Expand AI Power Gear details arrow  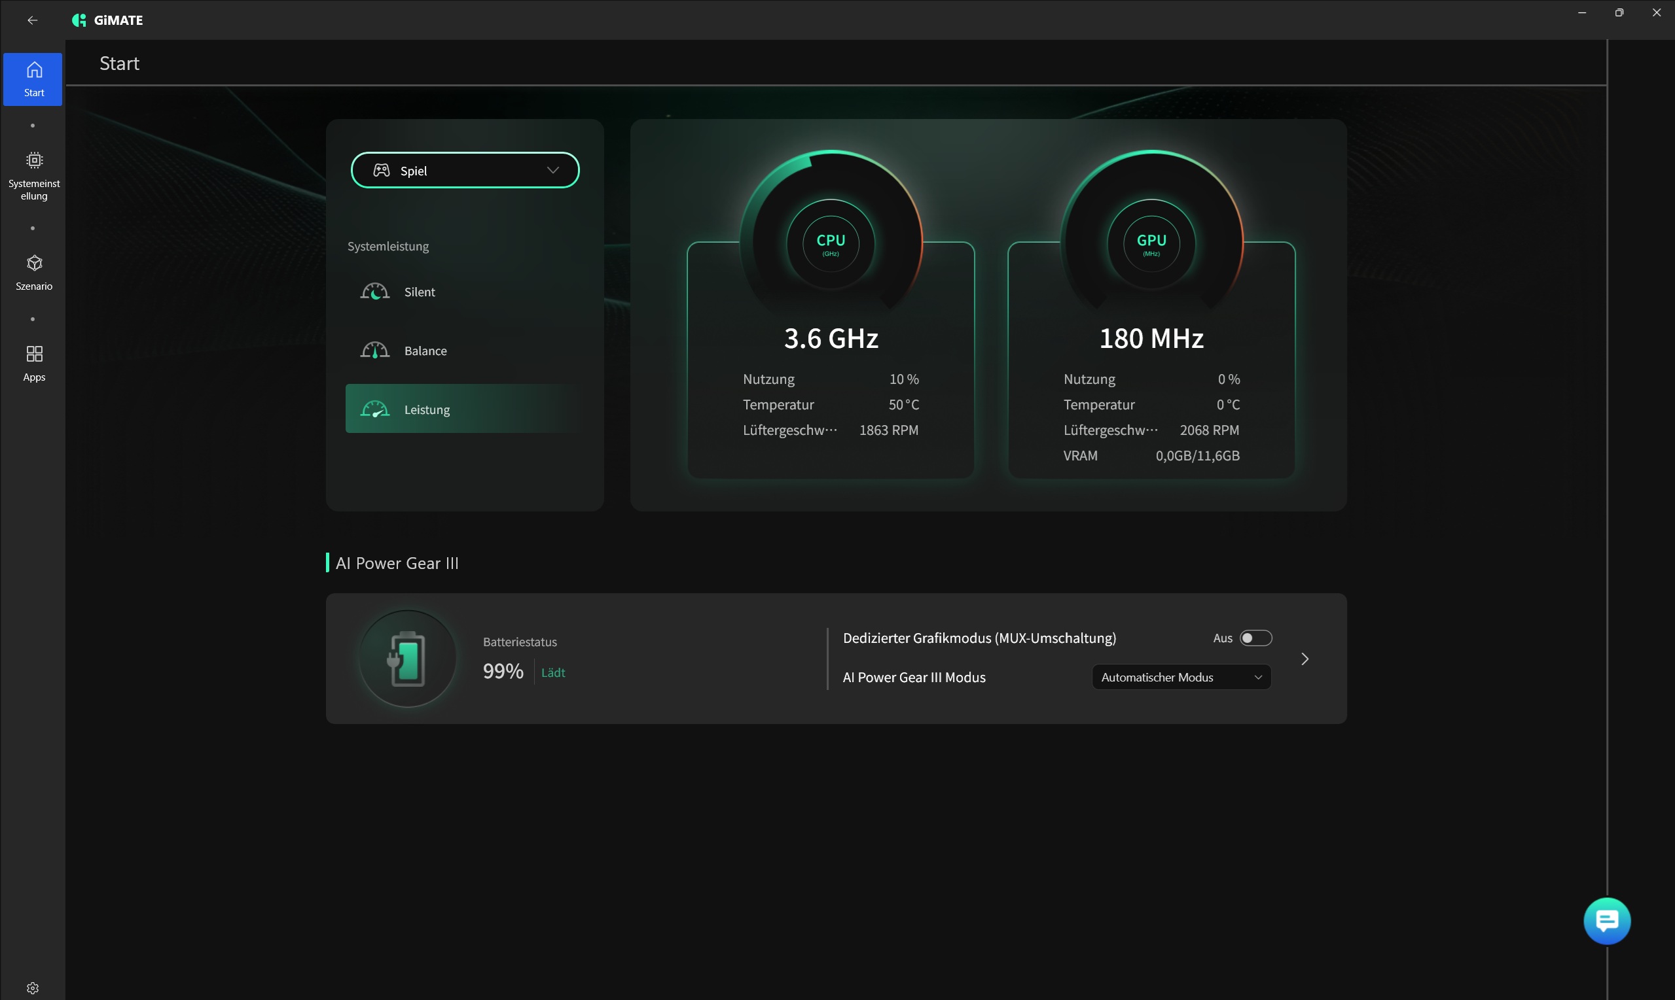tap(1304, 659)
